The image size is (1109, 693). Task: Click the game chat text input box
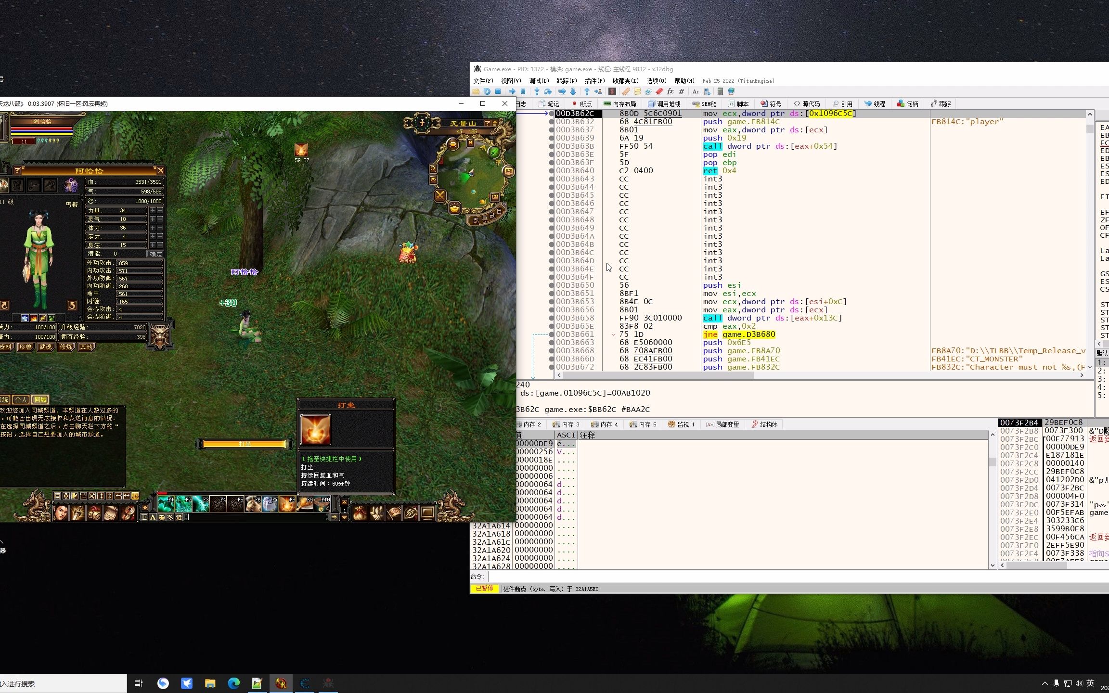click(x=258, y=517)
